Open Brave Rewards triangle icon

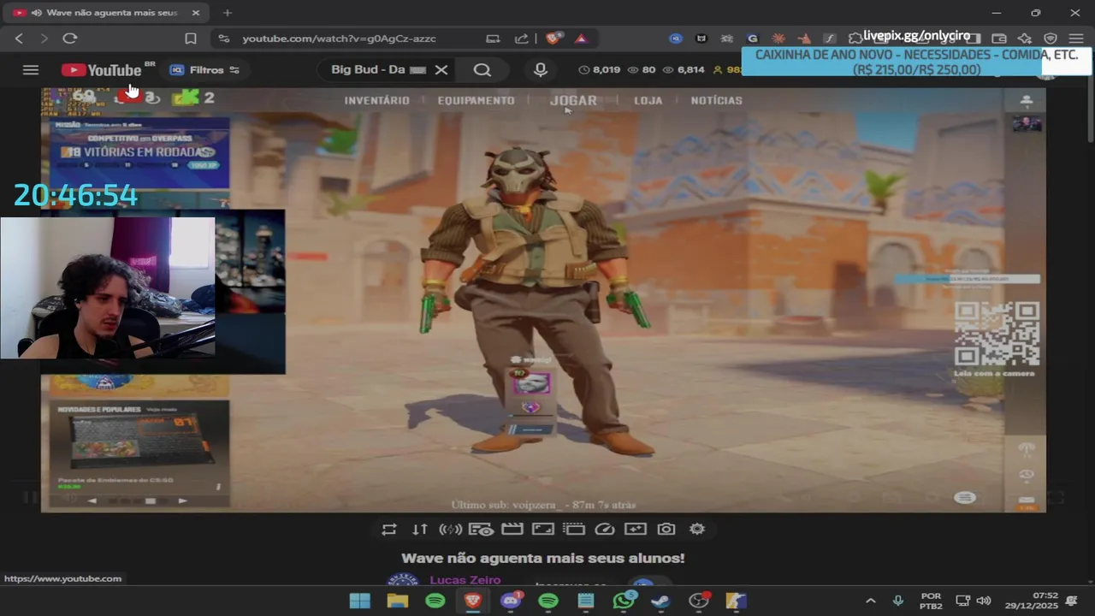(x=581, y=38)
